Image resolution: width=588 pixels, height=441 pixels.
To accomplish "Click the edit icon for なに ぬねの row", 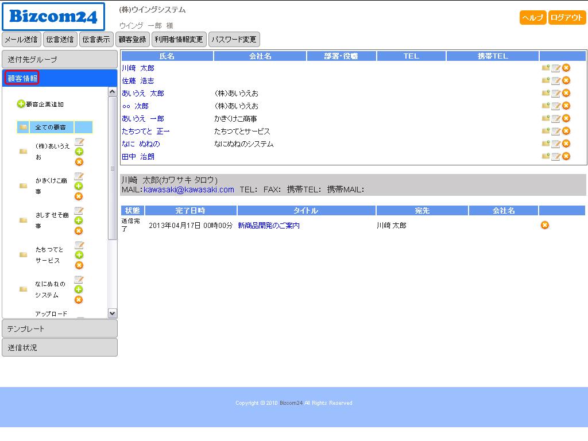I will click(555, 144).
